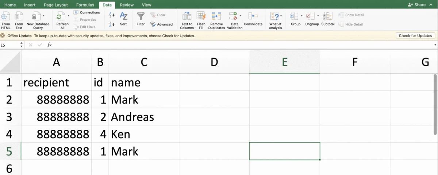Click Remove Duplicates icon

[216, 16]
